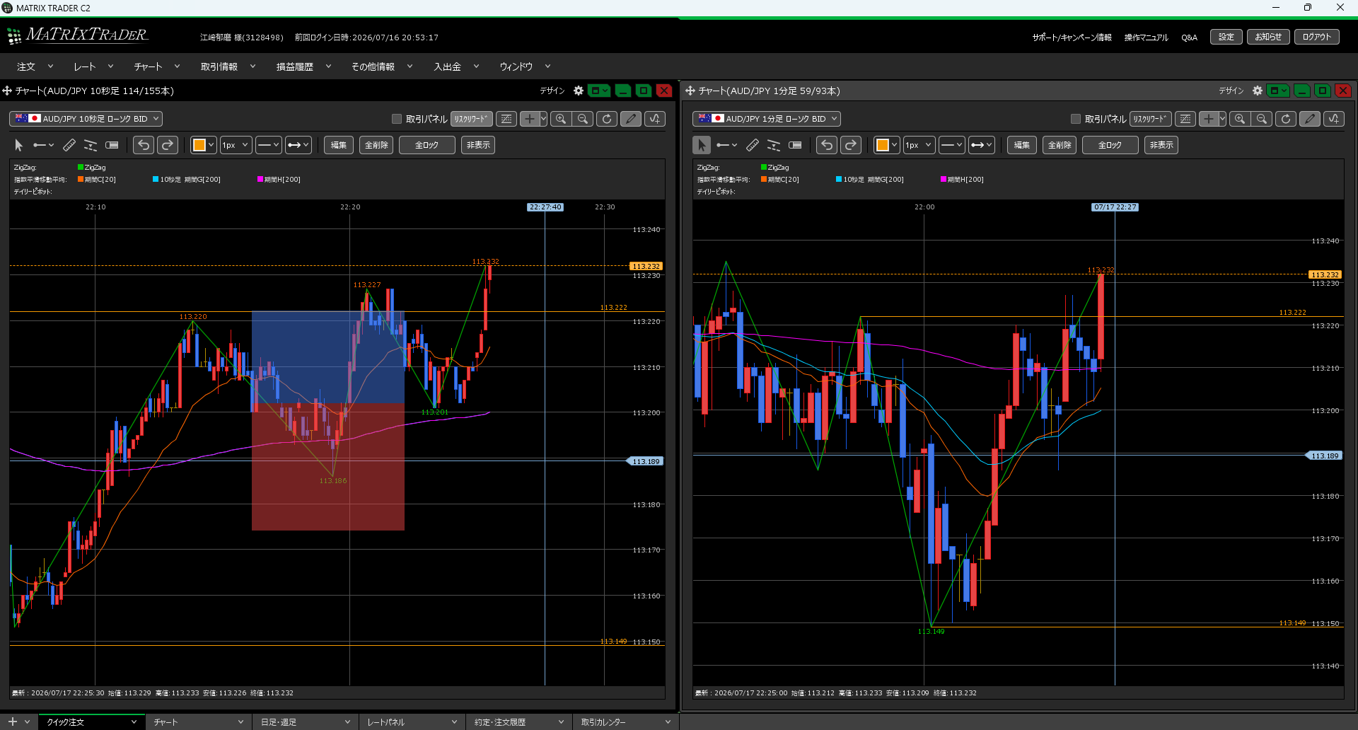Select the cursor tool in the 10秒足 chart
The width and height of the screenshot is (1358, 730).
[x=19, y=145]
